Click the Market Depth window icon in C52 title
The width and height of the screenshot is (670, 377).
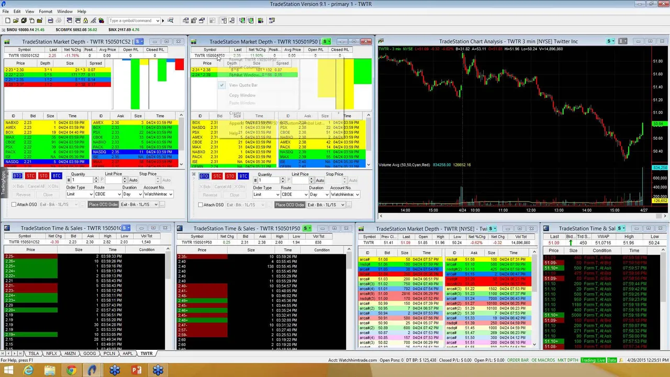click(x=7, y=41)
